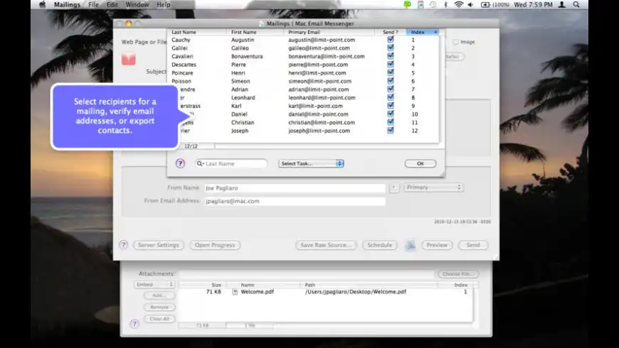
Task: Click the Last Name search field
Action: pos(231,163)
